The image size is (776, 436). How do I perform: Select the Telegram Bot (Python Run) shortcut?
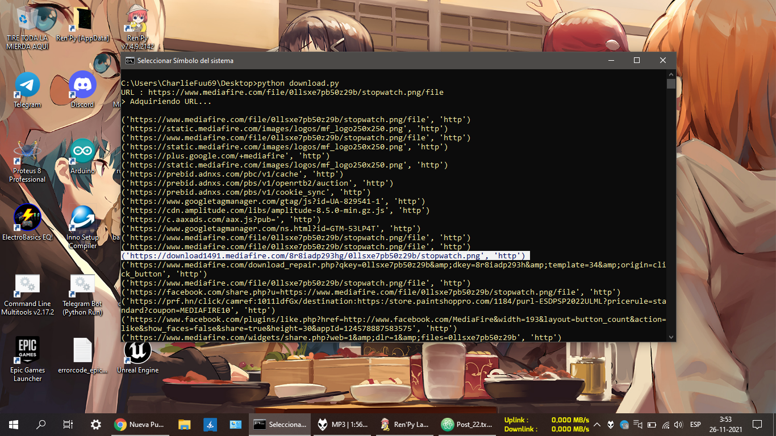pos(82,284)
